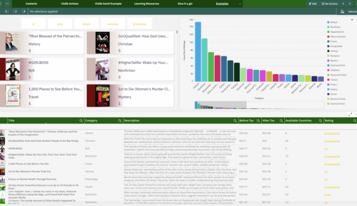Filter by four-star rating
Screen dimensions: 357x206
(113, 24)
